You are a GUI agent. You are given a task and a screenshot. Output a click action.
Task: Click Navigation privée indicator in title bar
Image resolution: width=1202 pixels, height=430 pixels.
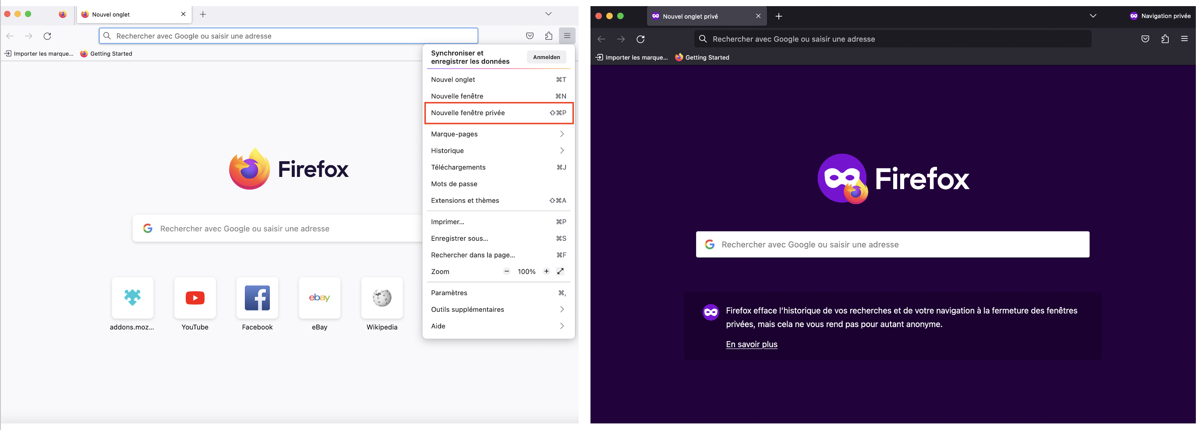coord(1160,16)
